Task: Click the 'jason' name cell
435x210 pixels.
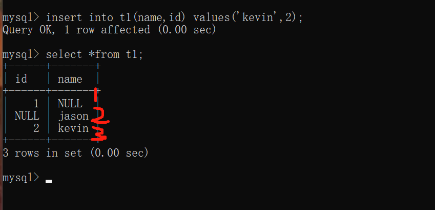Action: point(73,116)
